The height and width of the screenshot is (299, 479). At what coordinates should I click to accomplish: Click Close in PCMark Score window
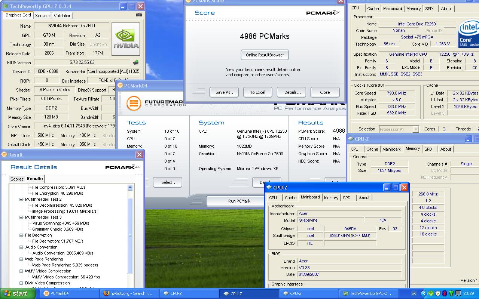pos(325,92)
